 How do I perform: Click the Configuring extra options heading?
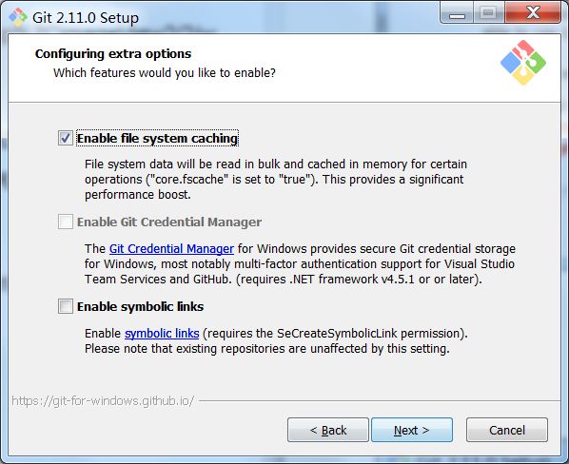pyautogui.click(x=113, y=53)
